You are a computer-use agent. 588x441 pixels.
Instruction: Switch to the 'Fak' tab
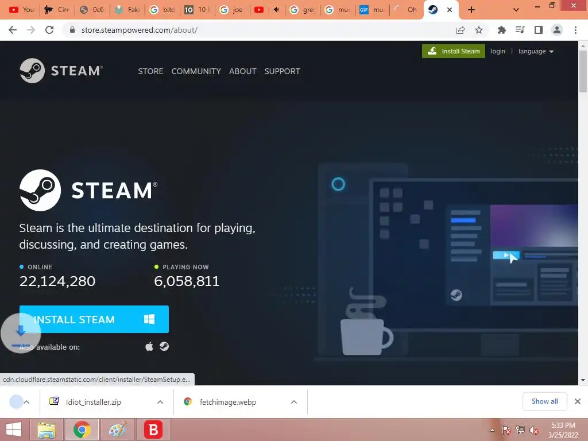pyautogui.click(x=127, y=10)
